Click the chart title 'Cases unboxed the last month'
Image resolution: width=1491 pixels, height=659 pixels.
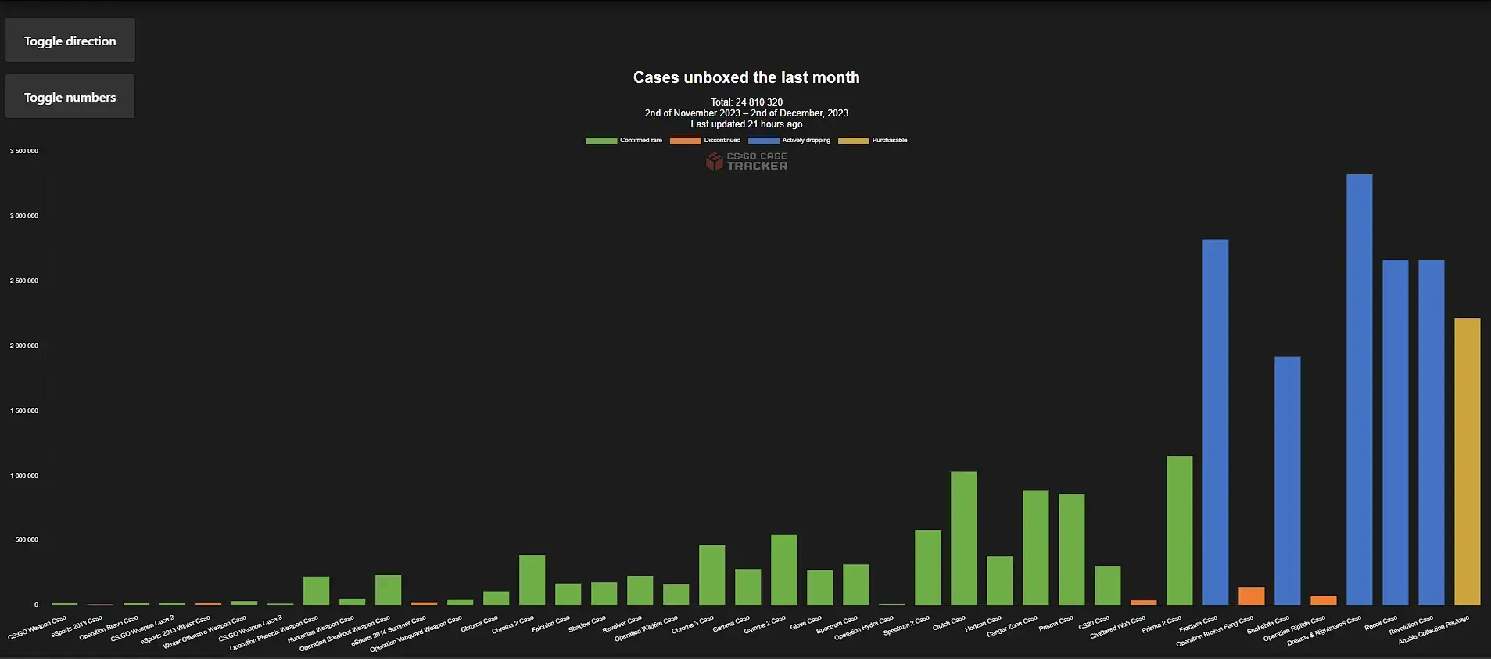tap(747, 77)
